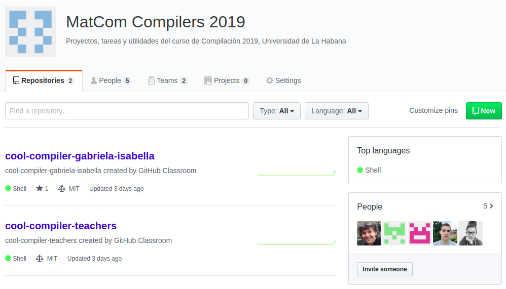Click 'Updated 3 days ago' under cool-compiler-gabriela-isabella
Image resolution: width=506 pixels, height=289 pixels.
tap(116, 189)
